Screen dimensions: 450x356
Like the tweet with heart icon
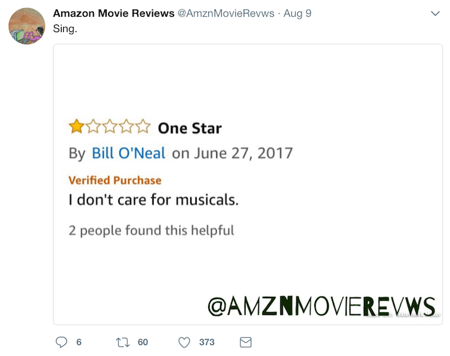pyautogui.click(x=184, y=343)
